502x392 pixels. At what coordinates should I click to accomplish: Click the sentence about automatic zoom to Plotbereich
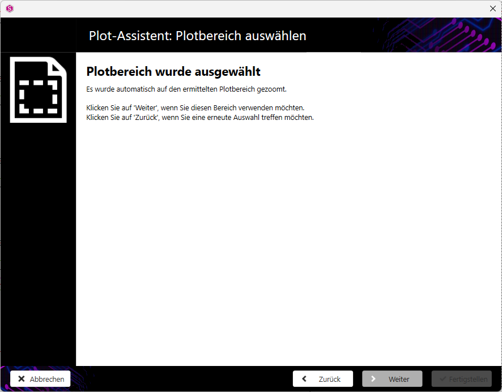click(186, 89)
